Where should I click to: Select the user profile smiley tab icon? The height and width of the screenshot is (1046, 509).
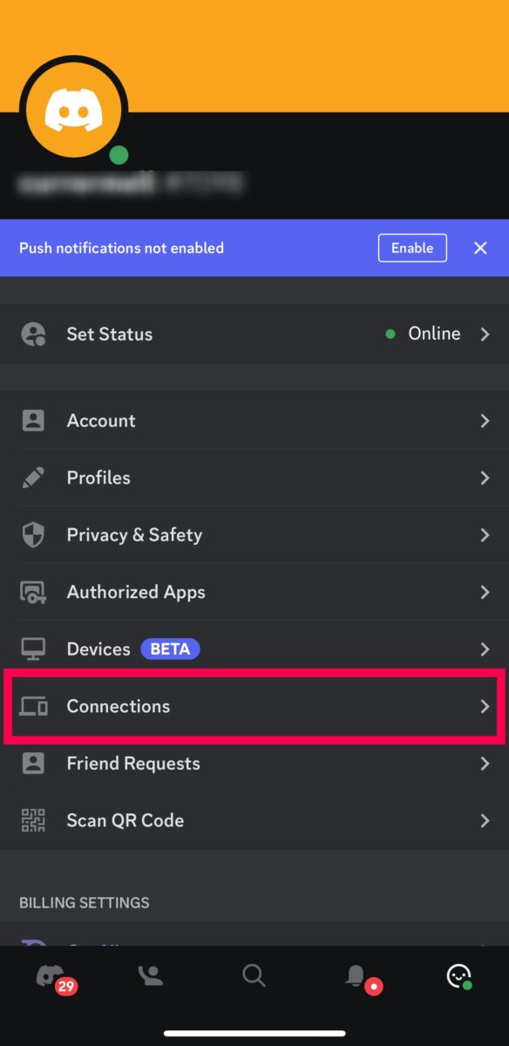(458, 976)
